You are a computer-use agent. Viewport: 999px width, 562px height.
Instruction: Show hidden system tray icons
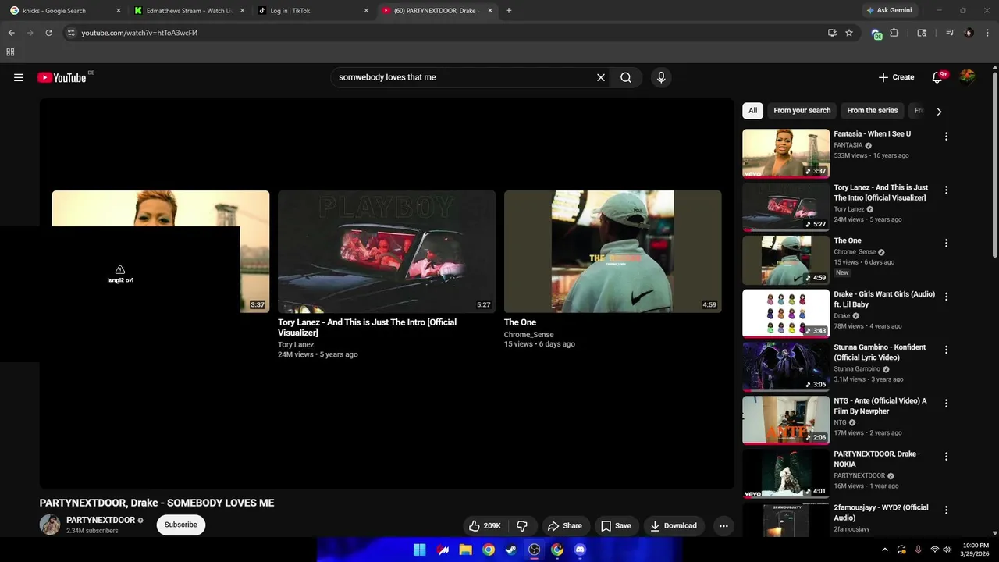[x=884, y=550]
